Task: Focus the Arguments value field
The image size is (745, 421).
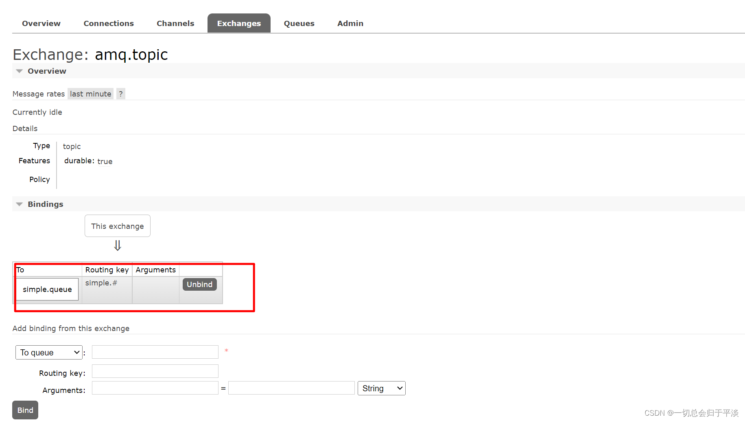Action: [291, 388]
